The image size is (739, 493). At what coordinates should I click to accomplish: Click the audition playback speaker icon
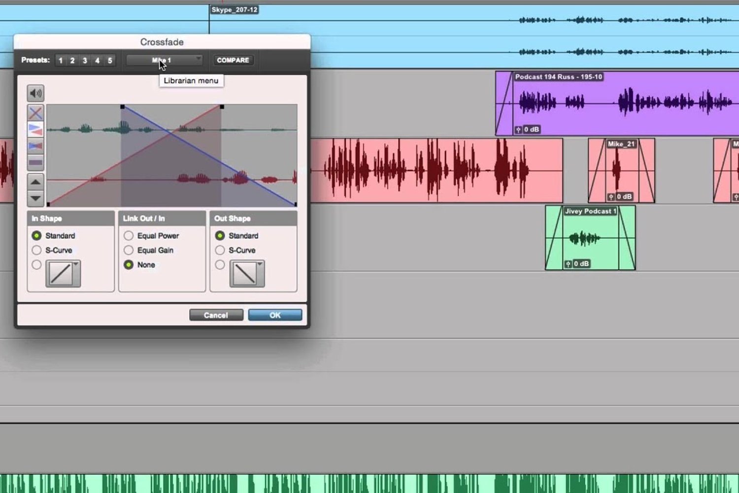35,93
